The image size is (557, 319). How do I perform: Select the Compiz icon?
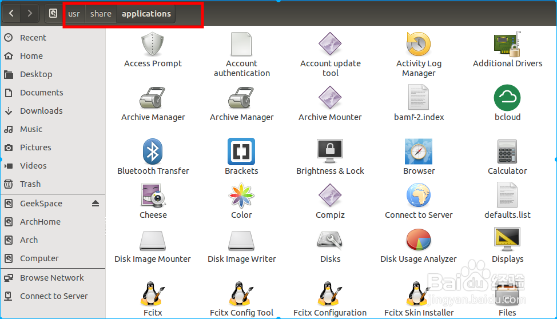coord(330,195)
